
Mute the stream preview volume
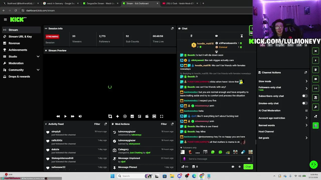click(80, 116)
